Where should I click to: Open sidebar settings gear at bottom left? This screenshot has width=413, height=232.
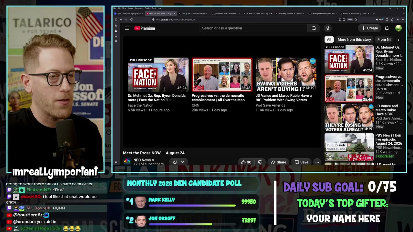coord(116,162)
